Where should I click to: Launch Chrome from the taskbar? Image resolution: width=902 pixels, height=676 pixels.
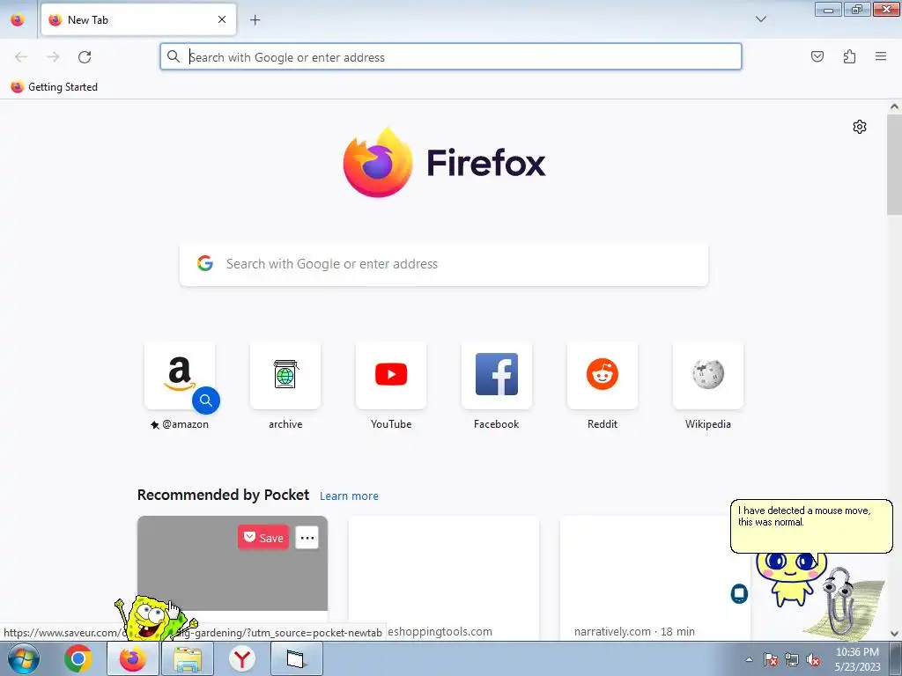tap(78, 658)
